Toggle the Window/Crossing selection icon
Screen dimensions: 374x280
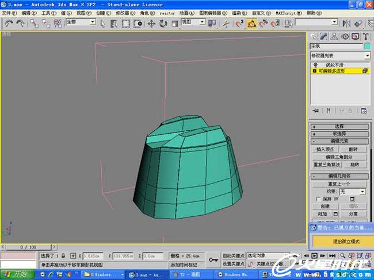pyautogui.click(x=138, y=24)
